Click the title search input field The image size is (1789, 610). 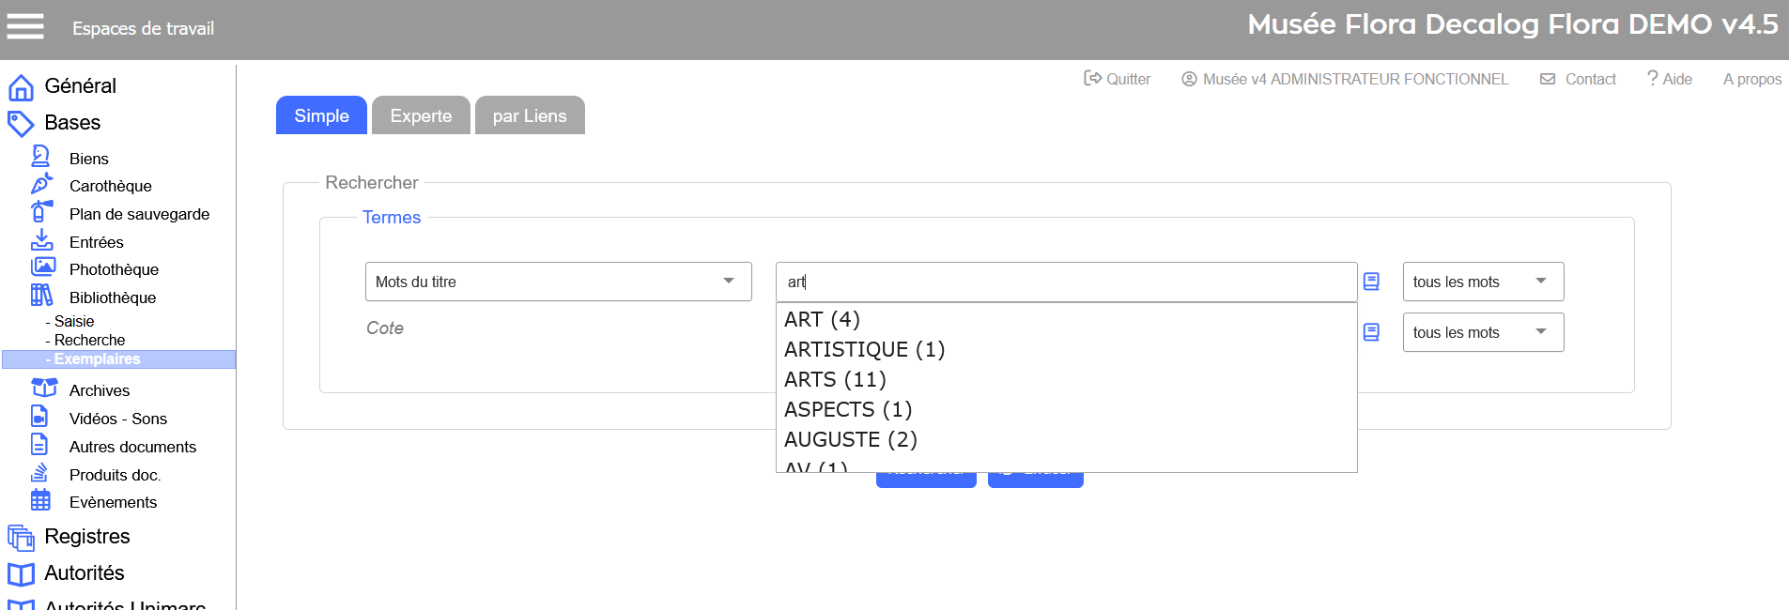[x=1066, y=282]
